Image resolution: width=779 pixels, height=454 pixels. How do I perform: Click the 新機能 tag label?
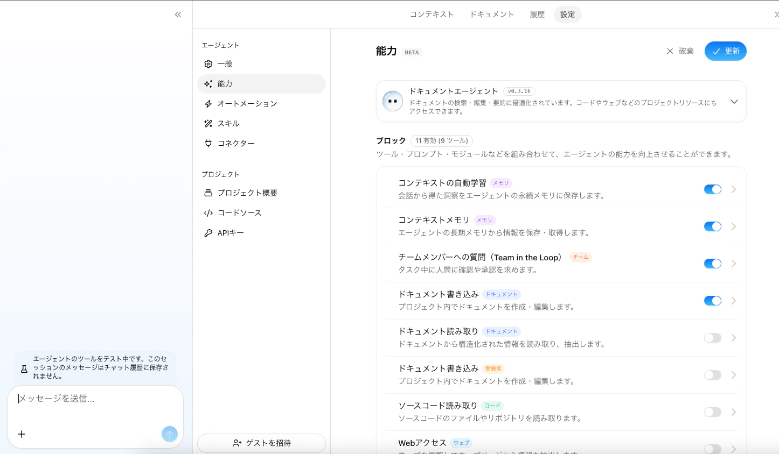click(x=493, y=369)
